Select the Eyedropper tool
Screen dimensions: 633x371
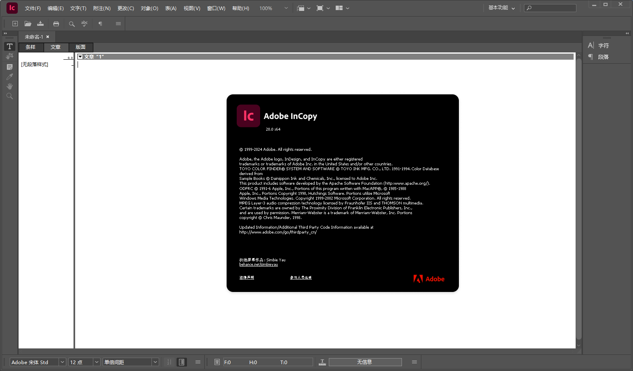point(9,76)
